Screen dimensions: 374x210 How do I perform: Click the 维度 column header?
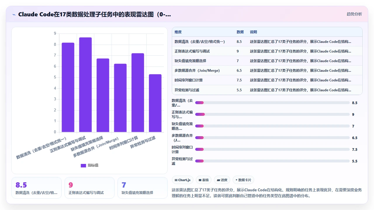pyautogui.click(x=178, y=32)
